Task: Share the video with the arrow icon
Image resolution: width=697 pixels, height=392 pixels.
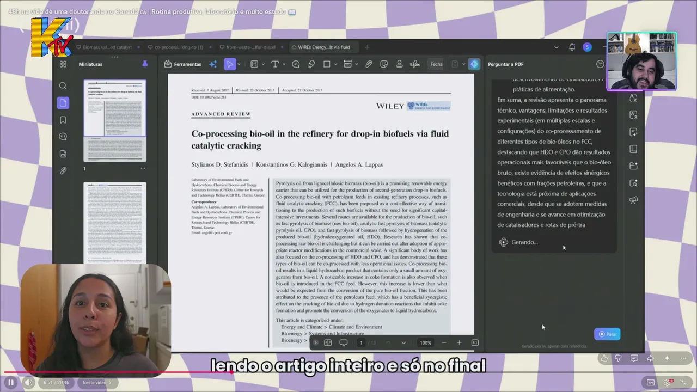Action: pos(650,358)
